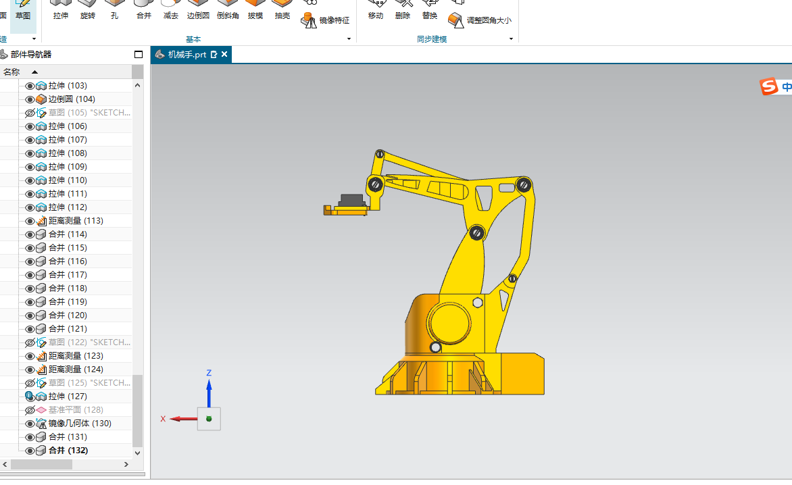This screenshot has height=485, width=792.
Task: Click the 拉伸 extrude tool in ribbon
Action: (61, 11)
